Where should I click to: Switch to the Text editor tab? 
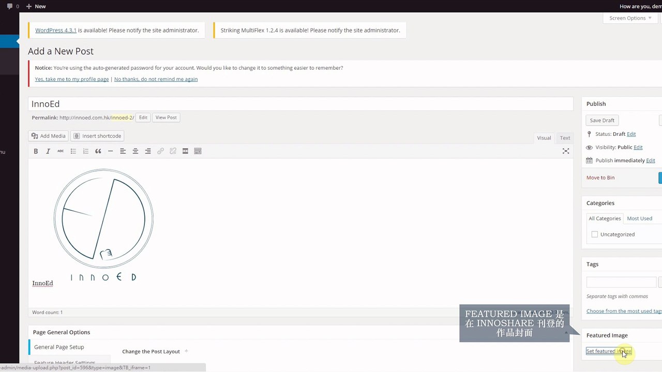click(x=565, y=138)
